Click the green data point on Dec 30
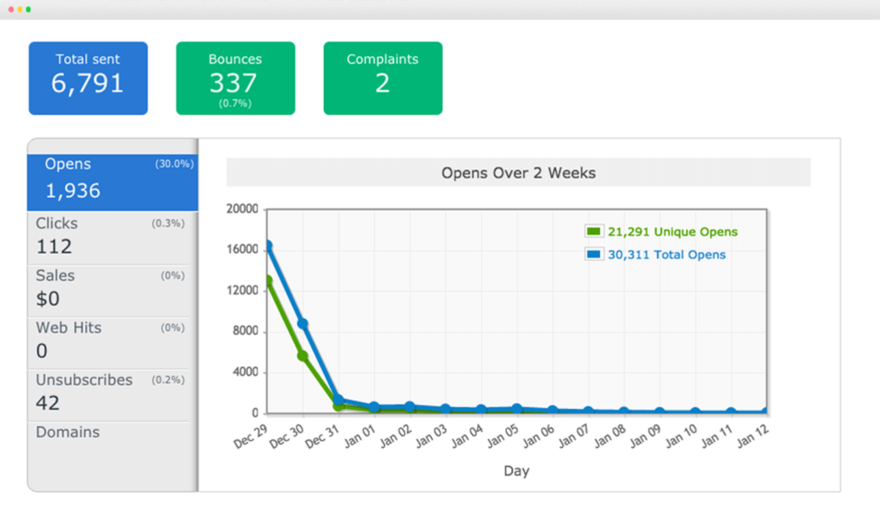This screenshot has width=880, height=516. [x=302, y=356]
